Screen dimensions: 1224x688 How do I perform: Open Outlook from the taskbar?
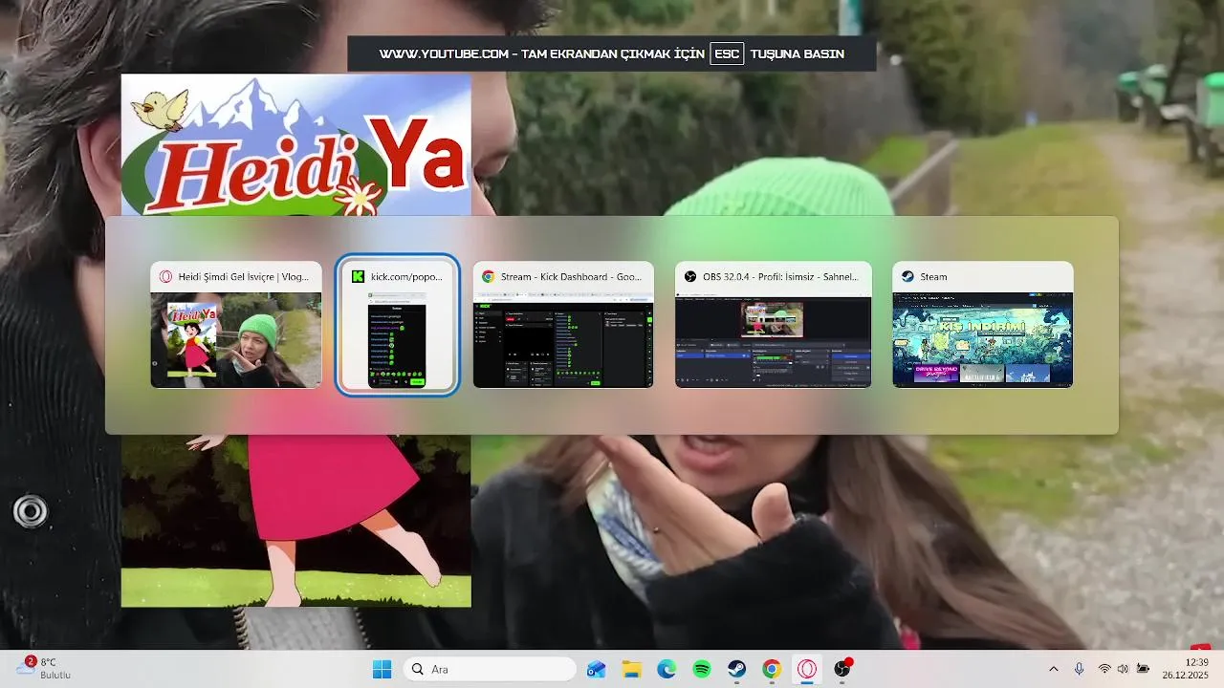coord(597,669)
